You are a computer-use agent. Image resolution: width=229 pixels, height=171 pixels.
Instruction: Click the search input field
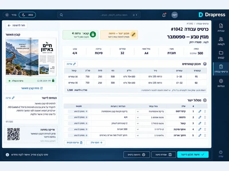99,15
